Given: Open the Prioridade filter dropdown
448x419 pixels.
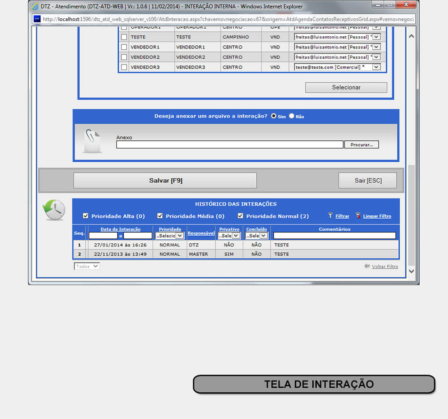Looking at the screenshot, I should click(x=170, y=236).
